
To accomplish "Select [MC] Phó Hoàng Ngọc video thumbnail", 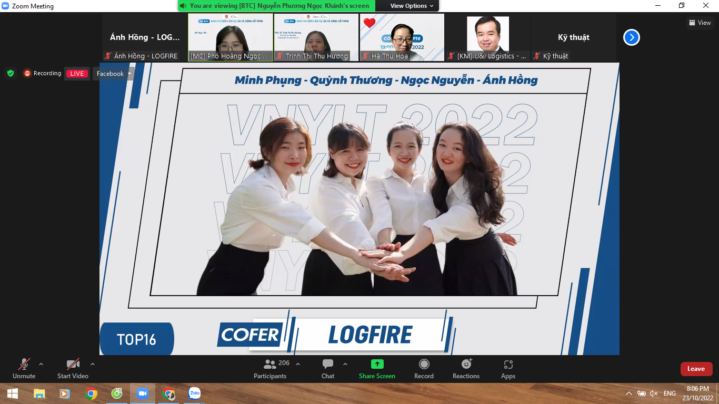I will tap(231, 37).
